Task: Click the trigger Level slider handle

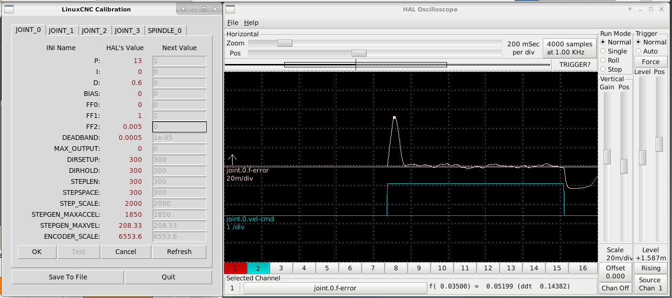Action: (x=642, y=158)
